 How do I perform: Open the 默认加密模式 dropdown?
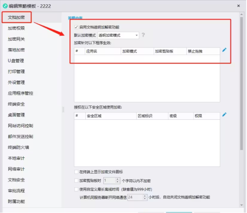pyautogui.click(x=118, y=35)
